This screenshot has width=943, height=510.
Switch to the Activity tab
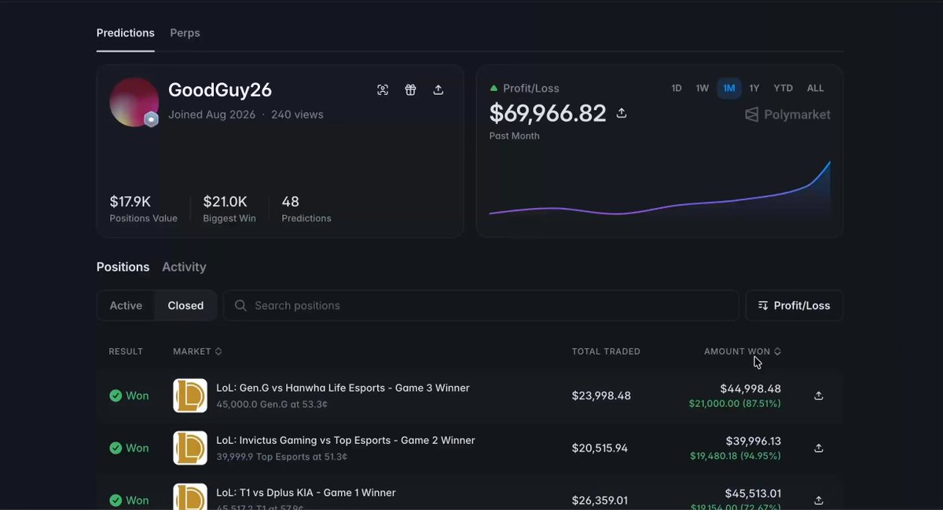click(184, 267)
